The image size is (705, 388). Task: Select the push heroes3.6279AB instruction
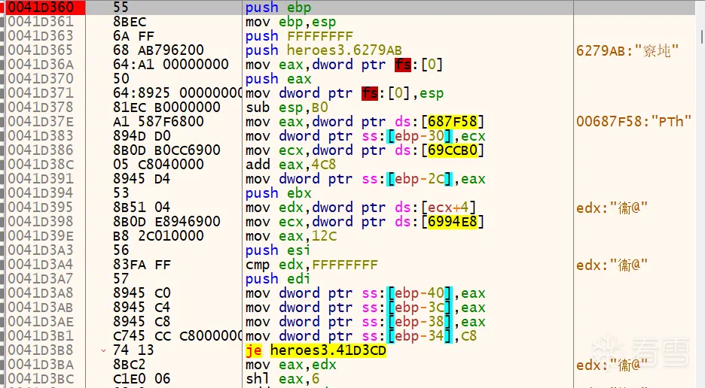click(324, 50)
